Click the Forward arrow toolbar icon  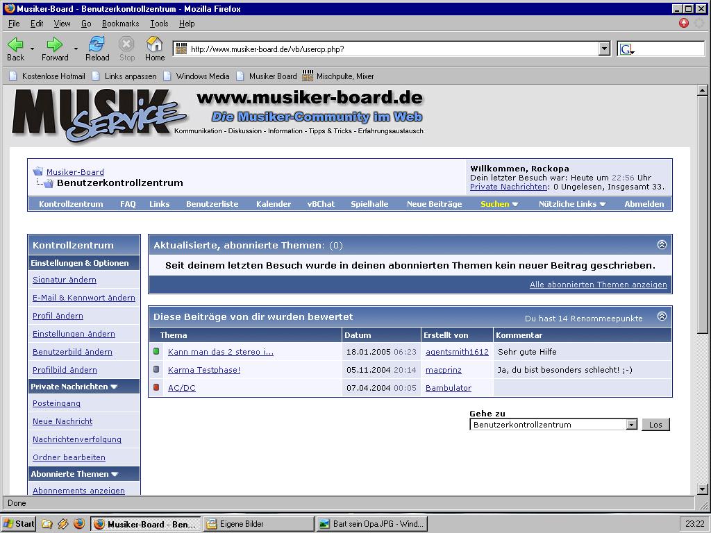55,44
